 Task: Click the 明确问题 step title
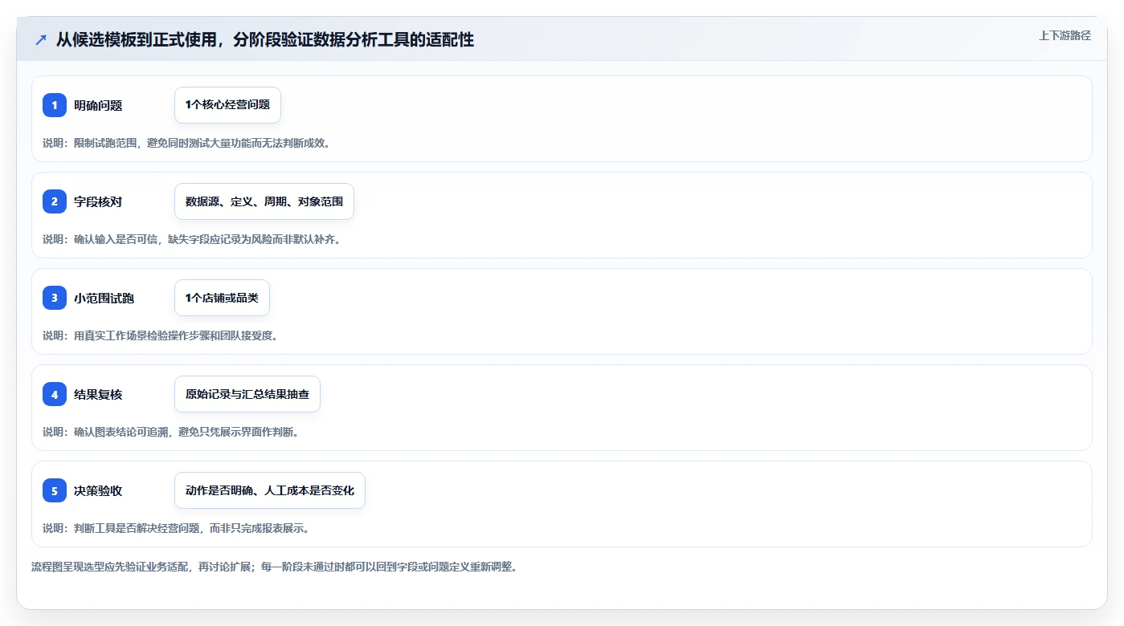coord(98,105)
